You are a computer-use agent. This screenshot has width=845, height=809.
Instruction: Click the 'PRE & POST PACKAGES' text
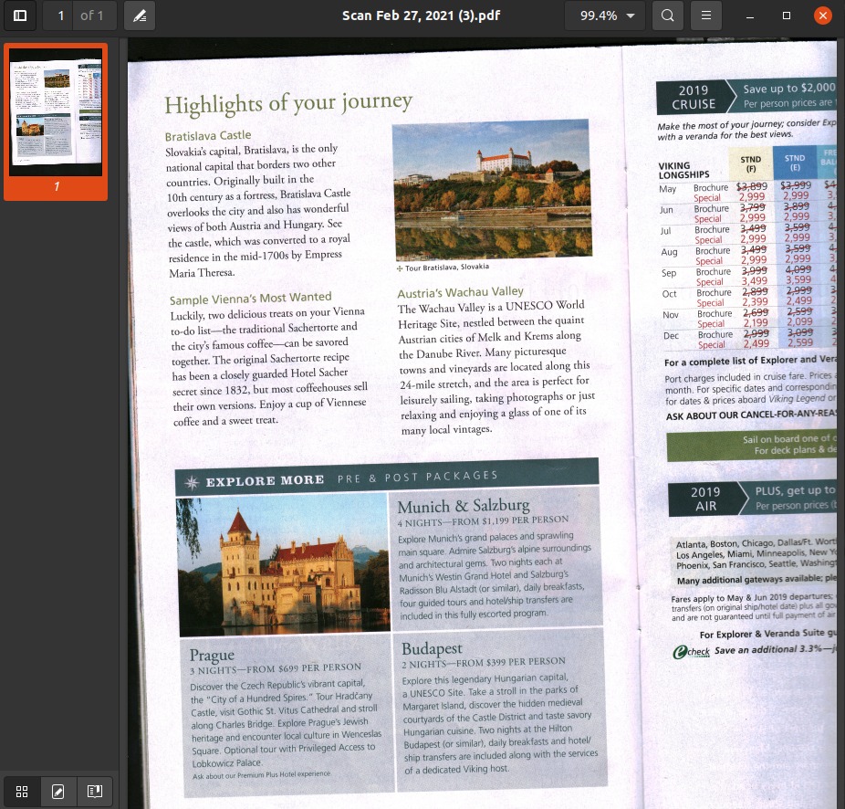click(x=417, y=477)
